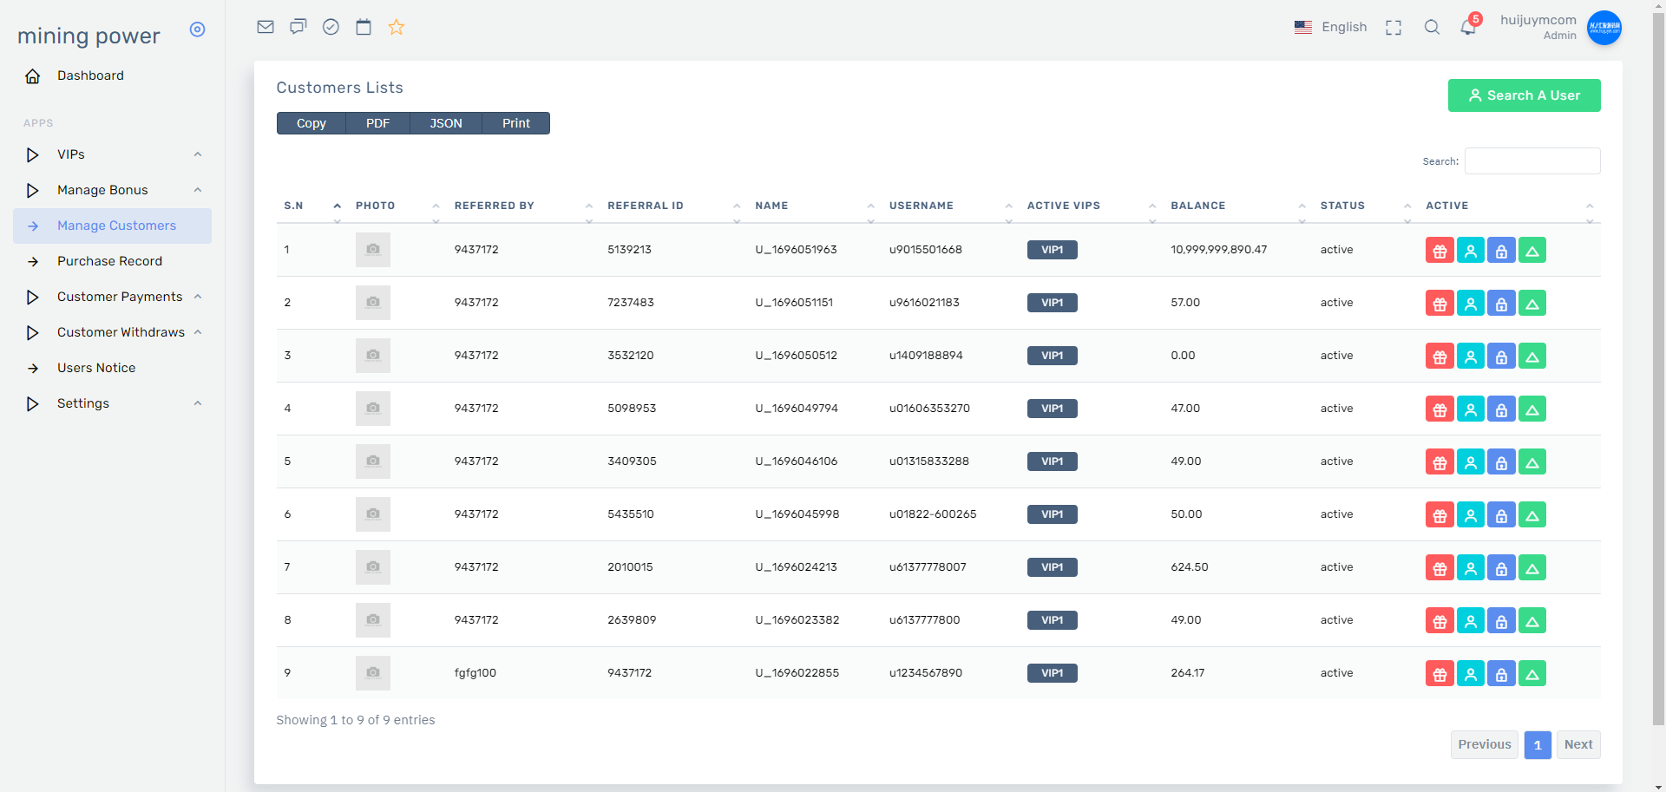Go to Next page of customers
Viewport: 1666px width, 792px height.
1578,744
